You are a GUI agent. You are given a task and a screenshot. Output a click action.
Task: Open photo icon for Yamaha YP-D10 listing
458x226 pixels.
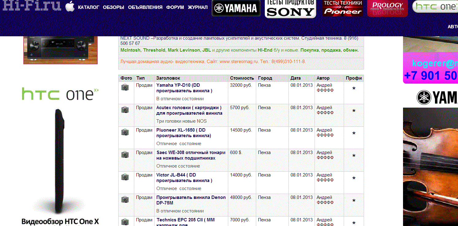125,87
